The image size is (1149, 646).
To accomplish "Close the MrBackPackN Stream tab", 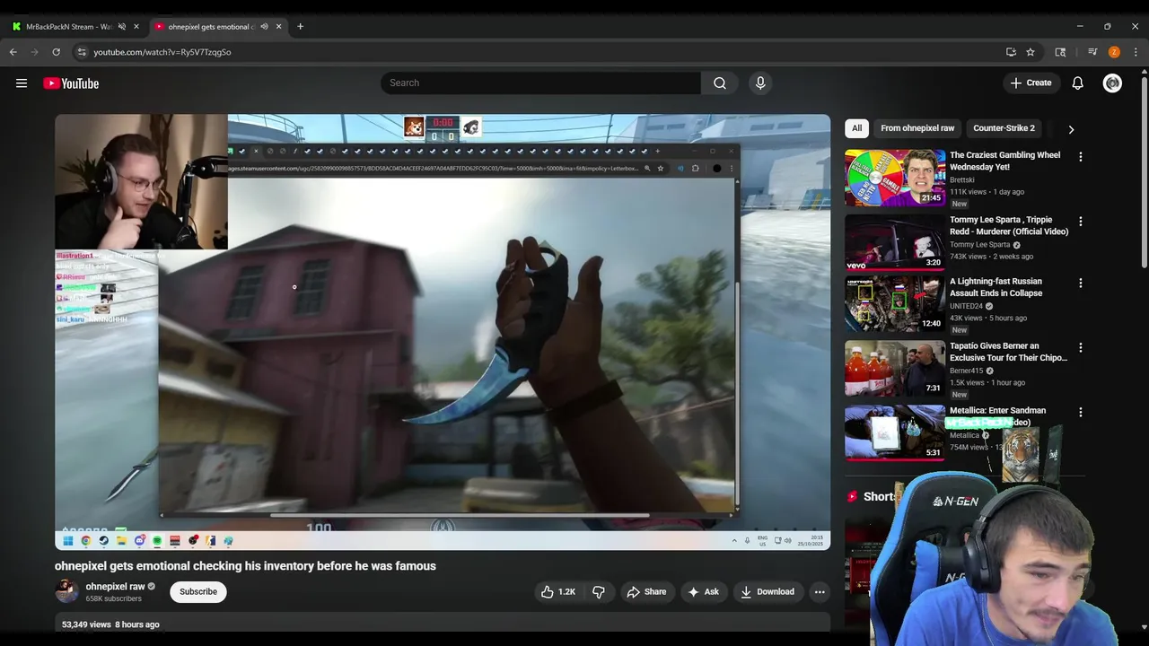I will point(136,26).
